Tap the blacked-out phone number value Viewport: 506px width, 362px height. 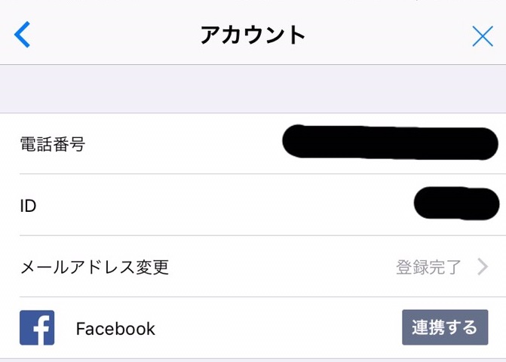390,142
